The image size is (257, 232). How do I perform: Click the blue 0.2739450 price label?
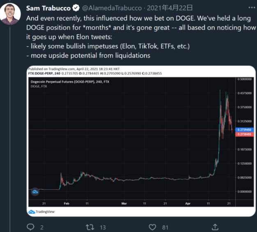coord(244,130)
